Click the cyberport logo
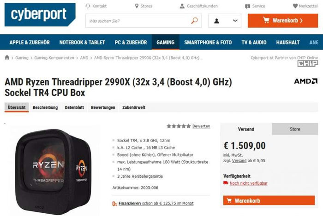The width and height of the screenshot is (323, 216). (x=40, y=15)
